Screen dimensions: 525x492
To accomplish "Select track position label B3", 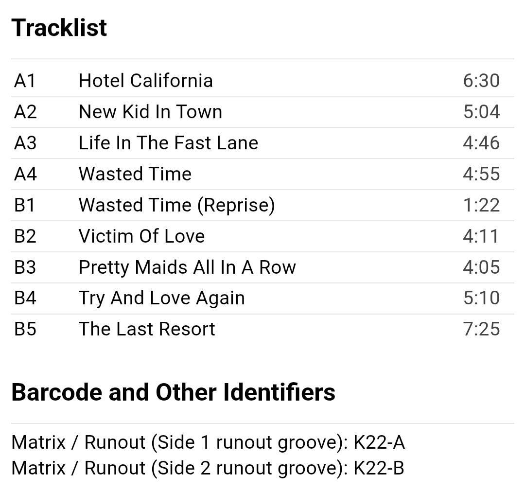I will [x=25, y=267].
